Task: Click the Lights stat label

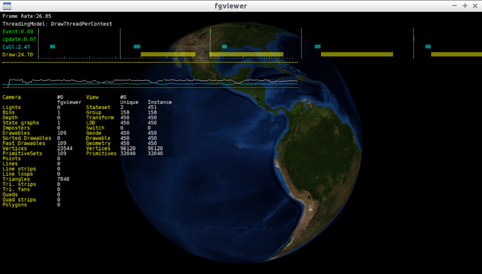Action: [x=11, y=108]
